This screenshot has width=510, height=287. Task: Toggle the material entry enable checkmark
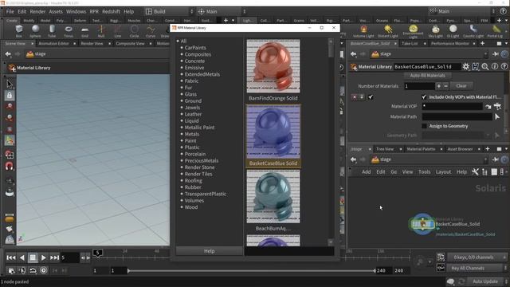pyautogui.click(x=371, y=97)
